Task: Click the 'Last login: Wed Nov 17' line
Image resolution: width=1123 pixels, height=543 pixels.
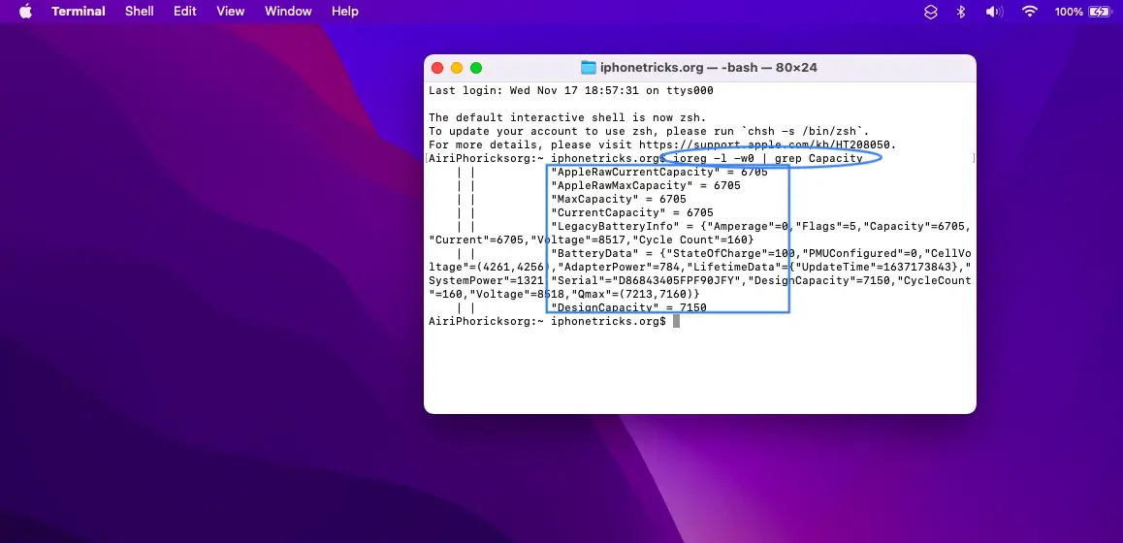Action: pos(571,91)
